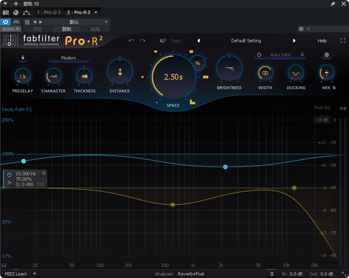Click the 复制 copy button

pos(66,29)
